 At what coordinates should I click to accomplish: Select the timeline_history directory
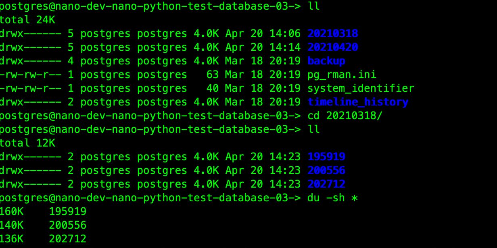click(x=357, y=102)
